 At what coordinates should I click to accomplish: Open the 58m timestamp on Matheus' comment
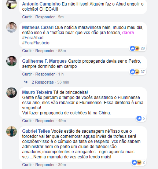pyautogui.click(x=62, y=51)
